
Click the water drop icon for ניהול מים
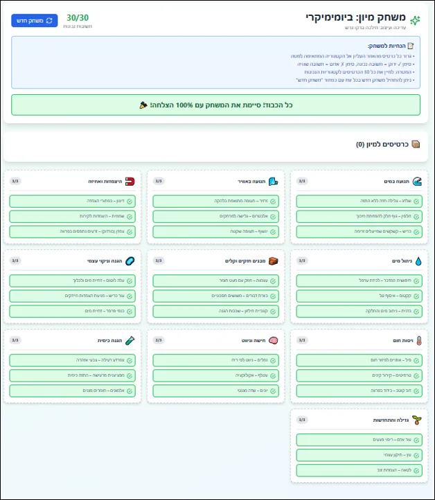point(417,261)
